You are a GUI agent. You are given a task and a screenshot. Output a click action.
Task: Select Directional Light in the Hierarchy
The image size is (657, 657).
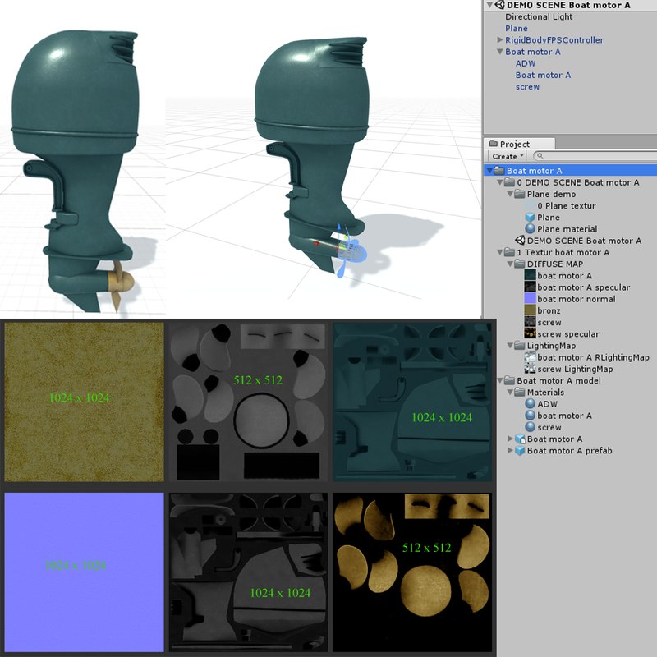pos(539,16)
